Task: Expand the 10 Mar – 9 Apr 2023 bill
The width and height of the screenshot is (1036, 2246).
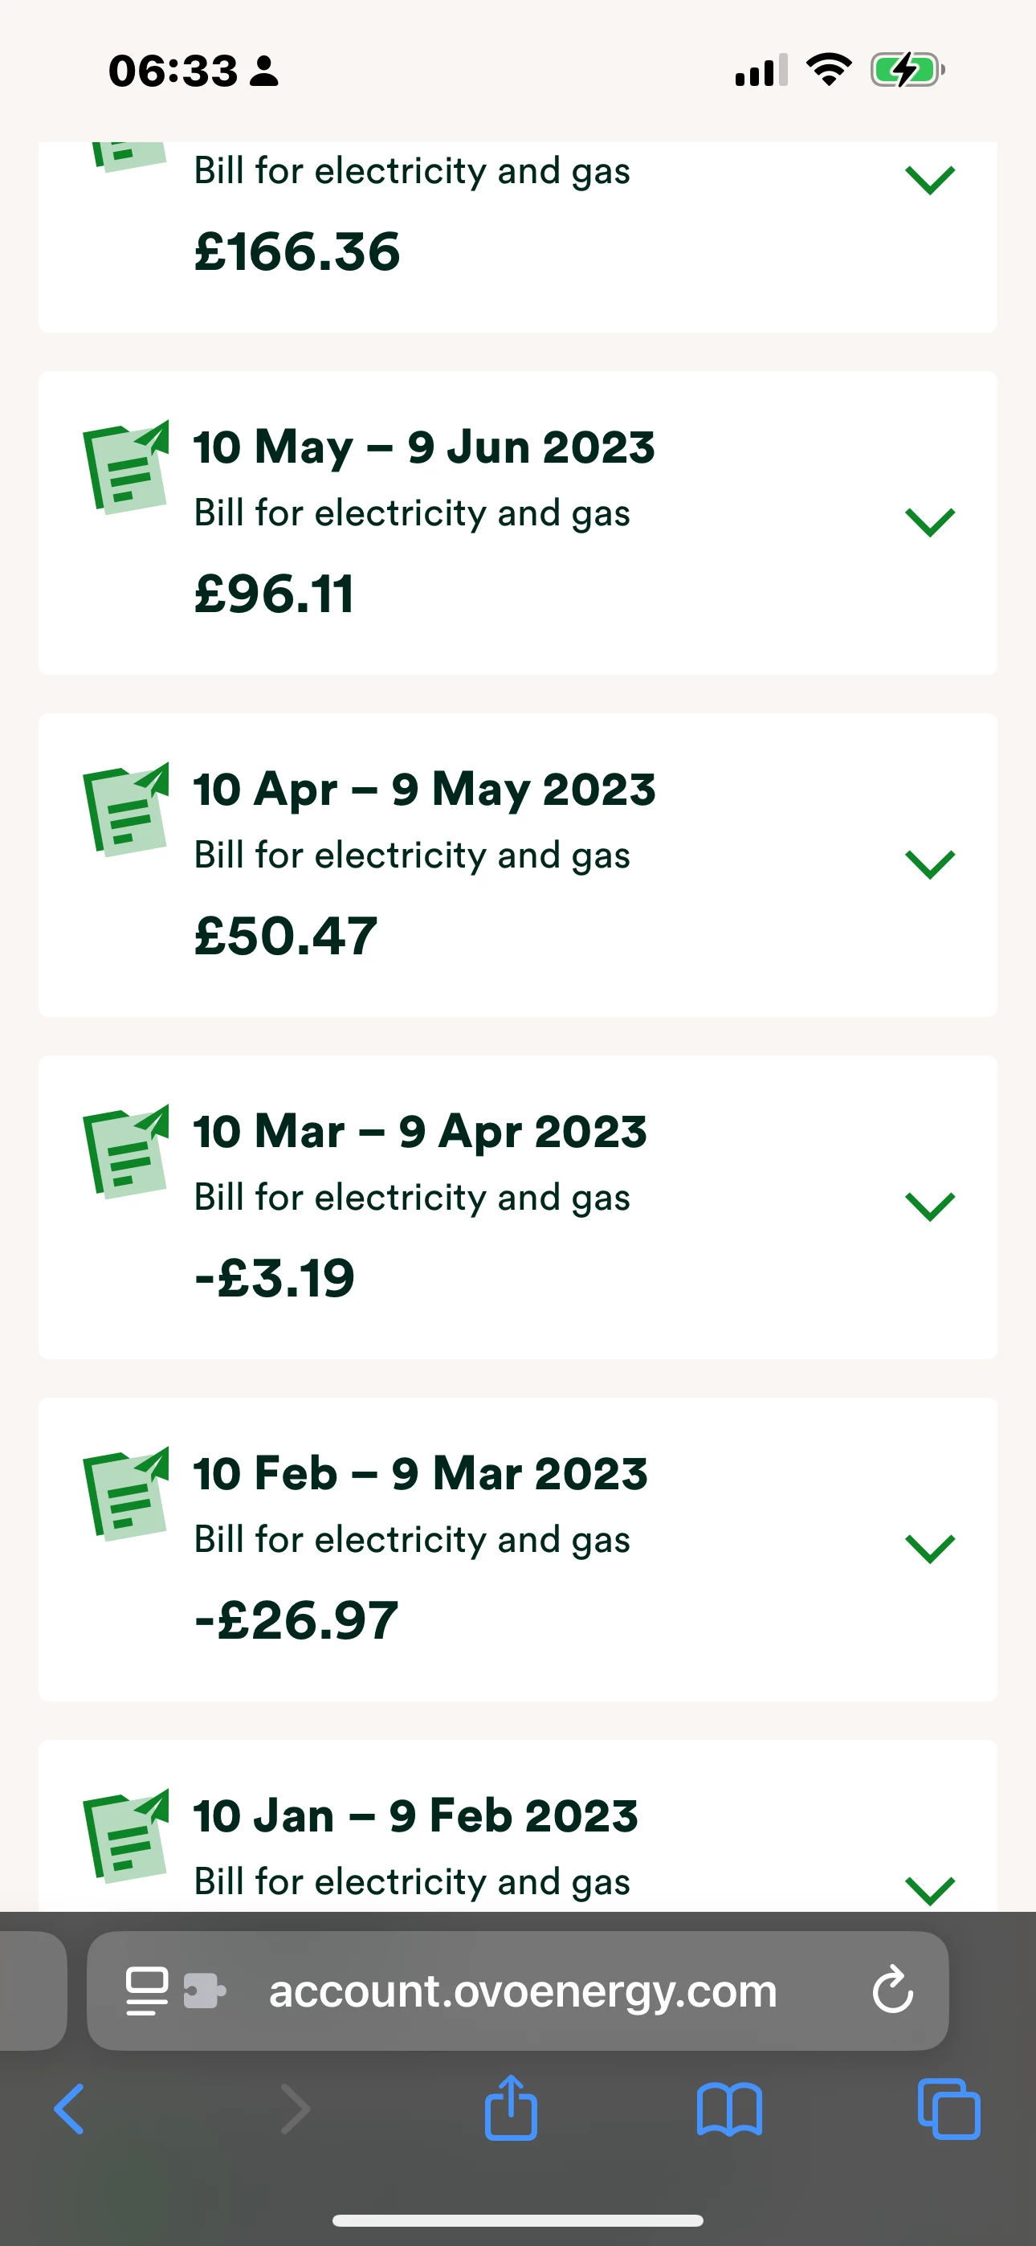Action: [930, 1207]
